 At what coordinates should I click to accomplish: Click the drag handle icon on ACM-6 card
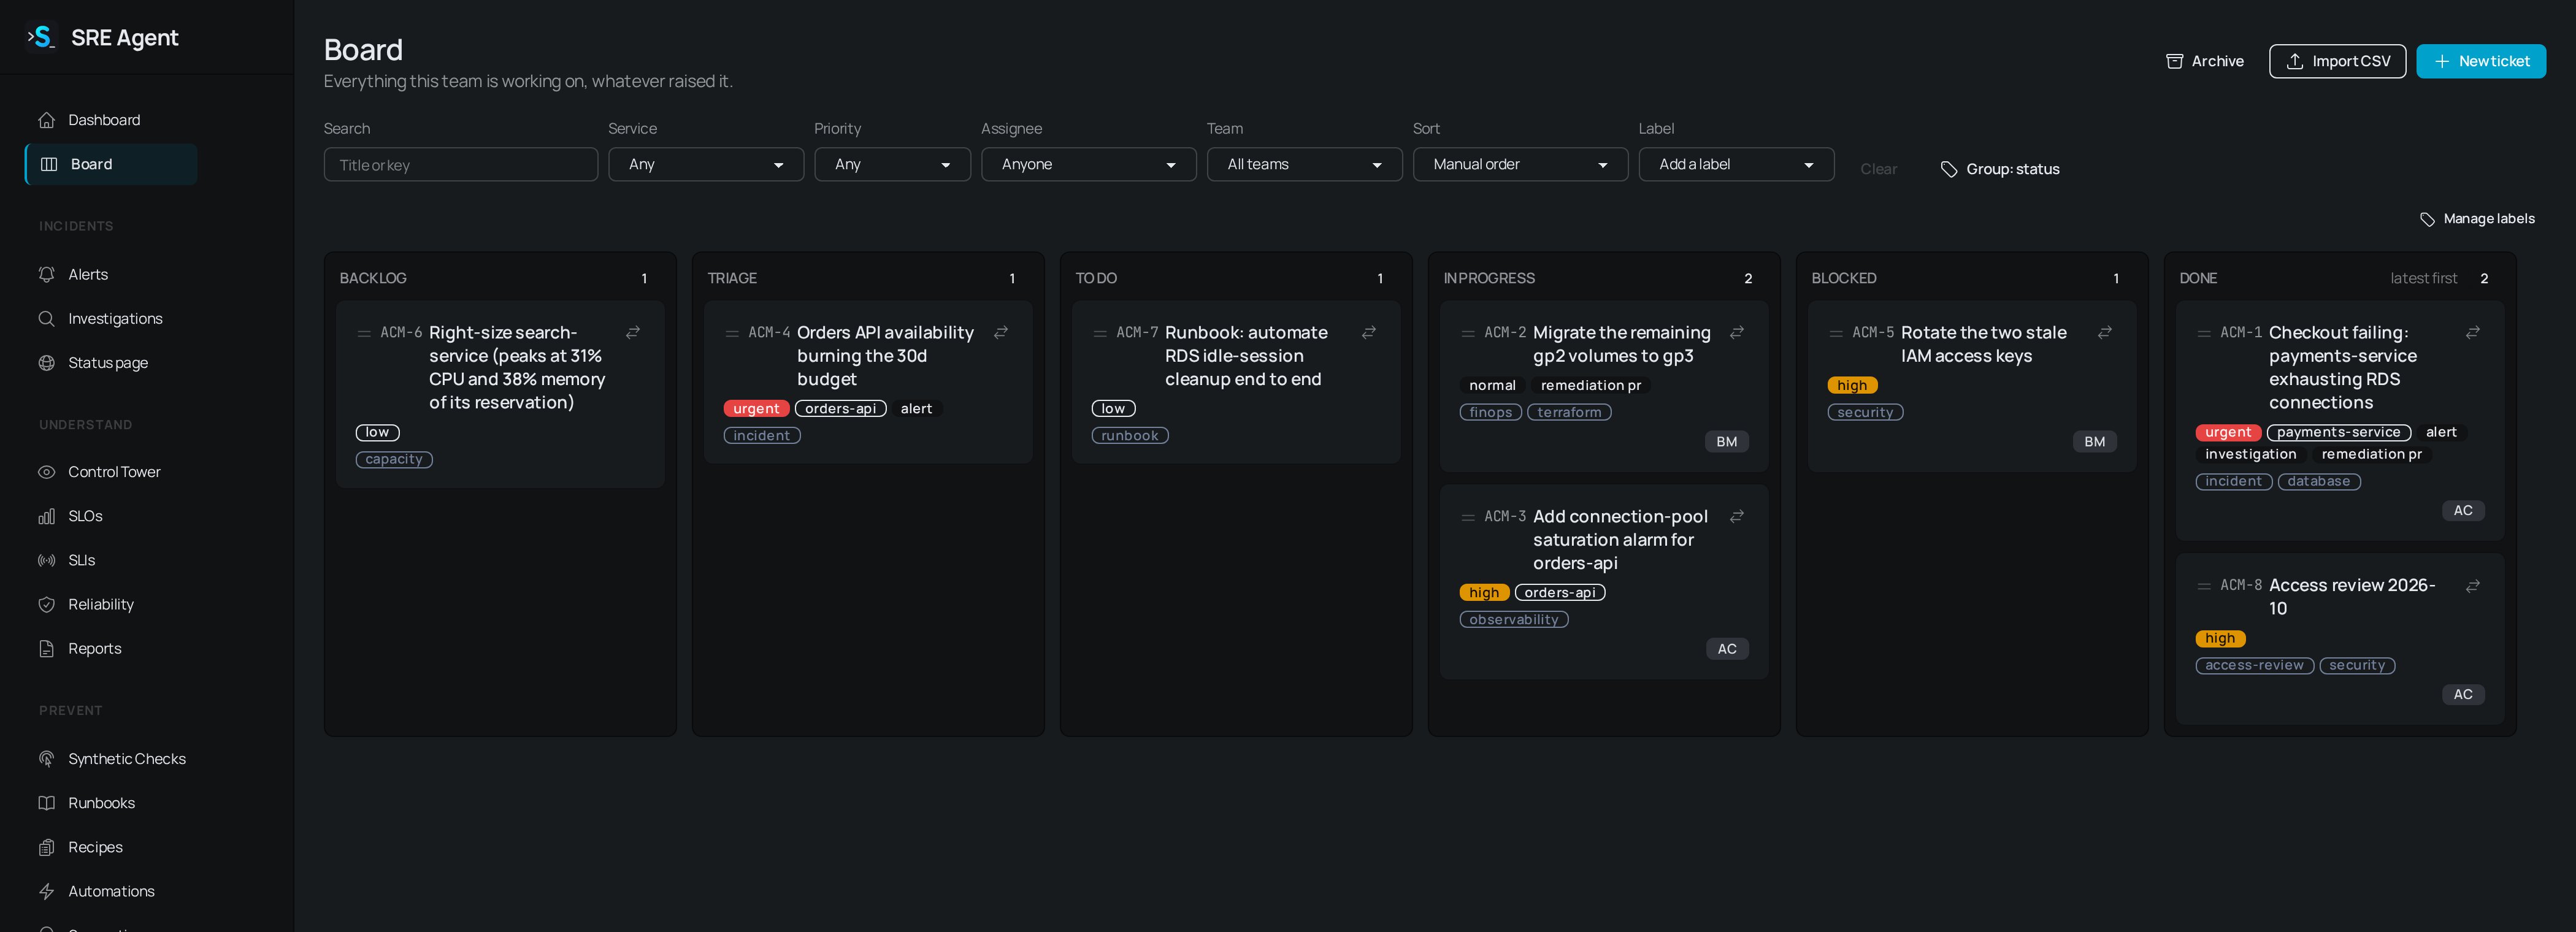364,333
